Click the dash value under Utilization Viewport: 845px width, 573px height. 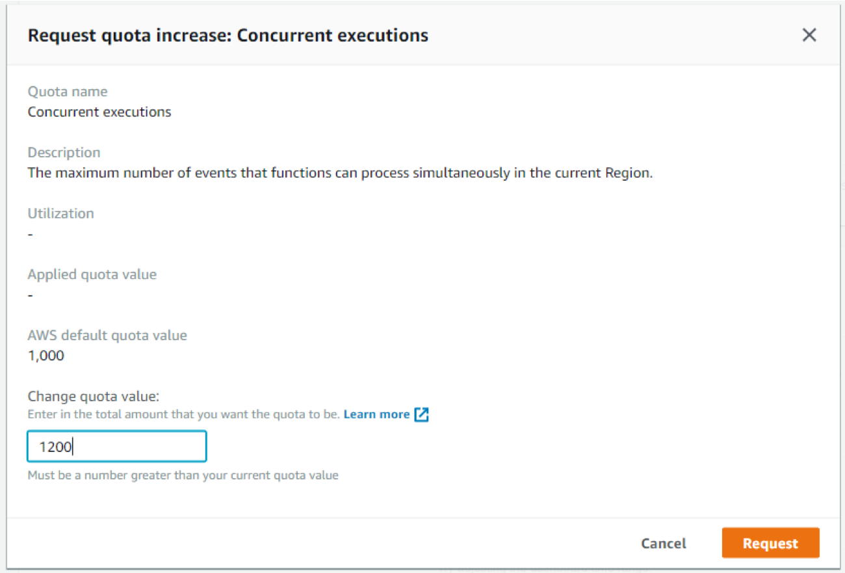(31, 234)
